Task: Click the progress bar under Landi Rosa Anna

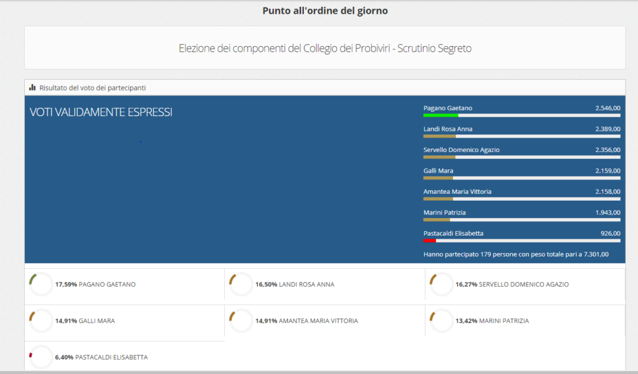Action: (x=521, y=136)
